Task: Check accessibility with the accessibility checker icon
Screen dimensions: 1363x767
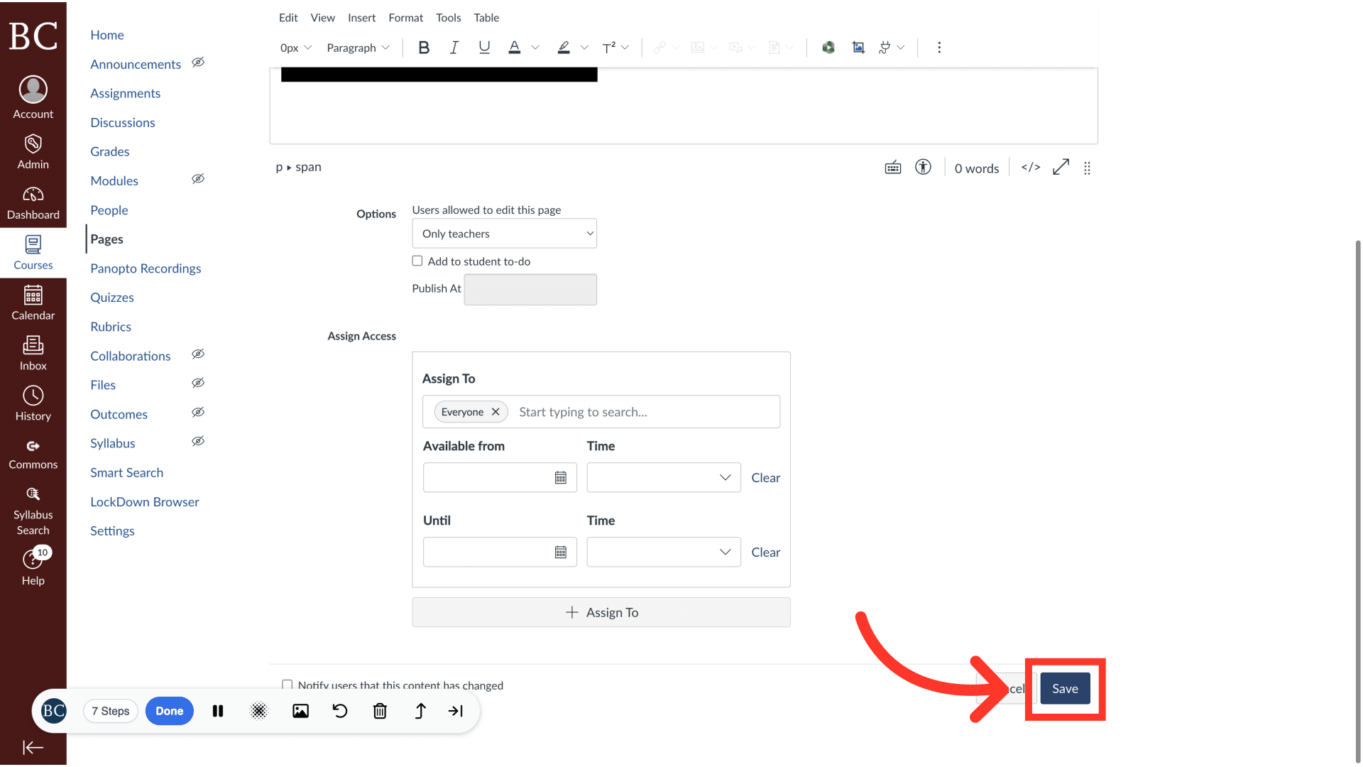Action: (x=923, y=168)
